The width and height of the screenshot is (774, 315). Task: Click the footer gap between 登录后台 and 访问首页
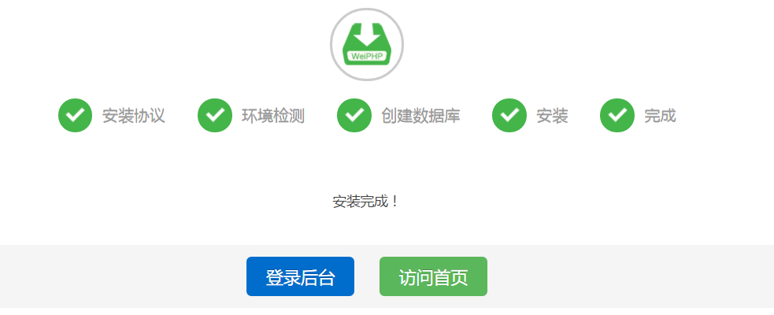point(367,276)
